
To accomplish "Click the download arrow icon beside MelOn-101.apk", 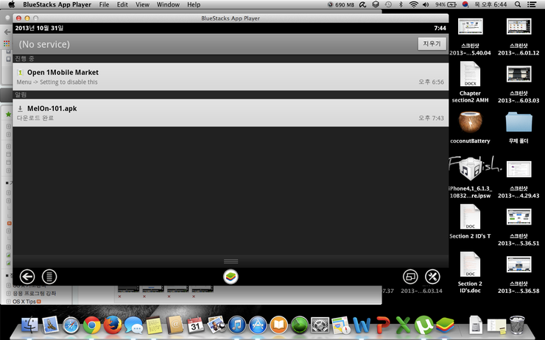I will 20,108.
